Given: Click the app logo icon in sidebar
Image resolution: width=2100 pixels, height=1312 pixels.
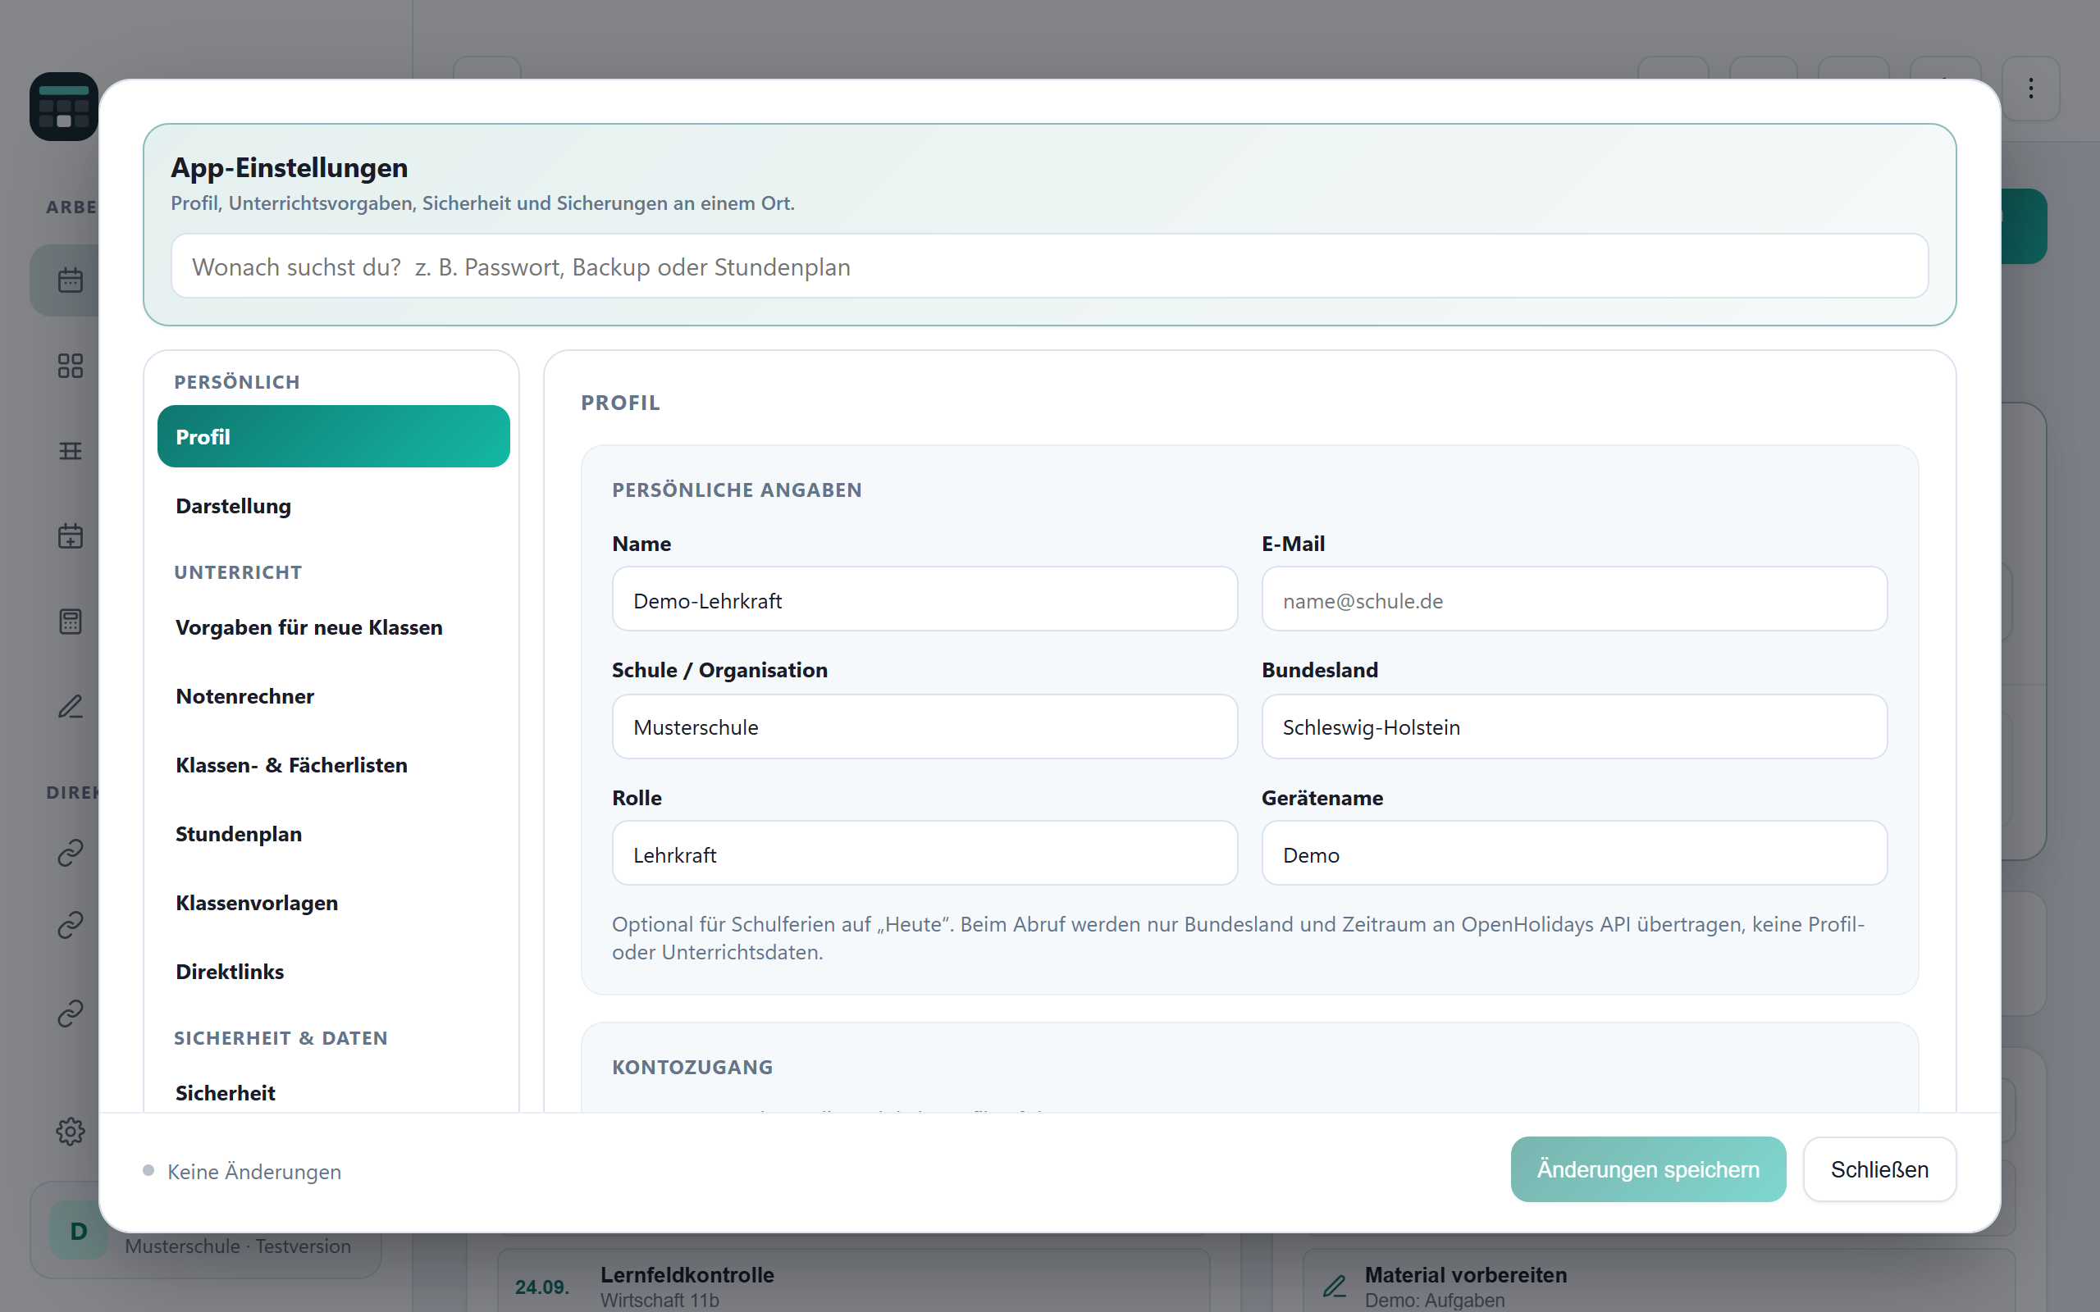Looking at the screenshot, I should [63, 106].
